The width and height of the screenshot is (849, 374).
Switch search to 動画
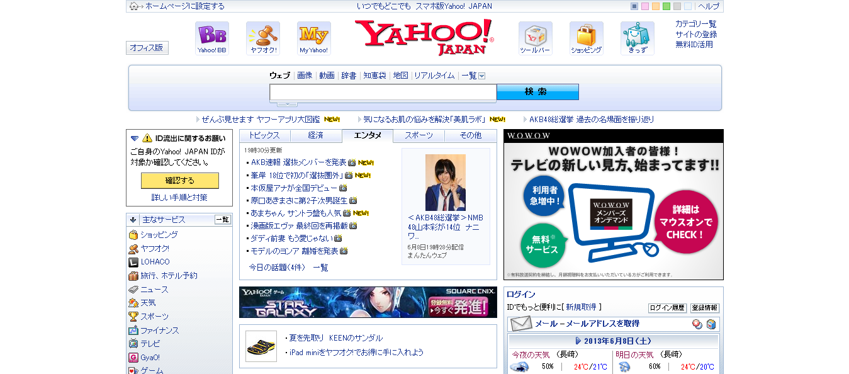[327, 76]
